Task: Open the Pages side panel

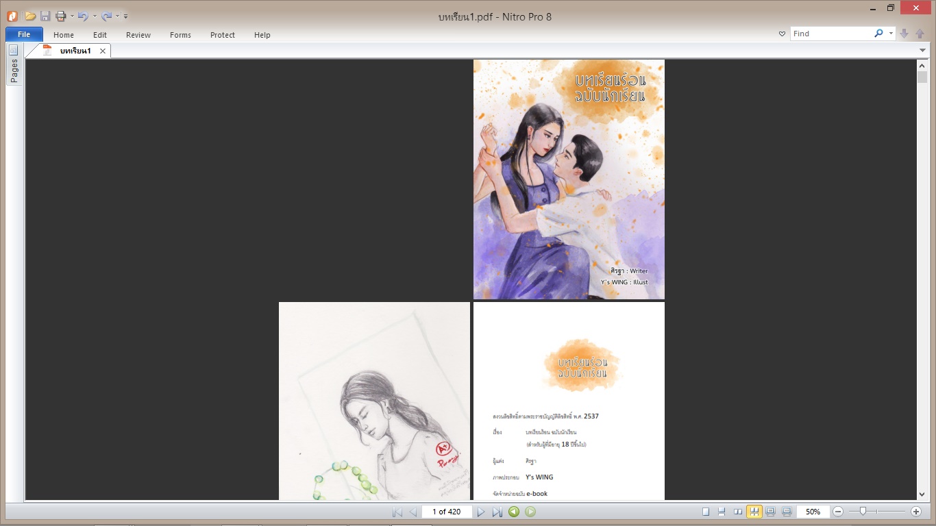Action: click(14, 64)
